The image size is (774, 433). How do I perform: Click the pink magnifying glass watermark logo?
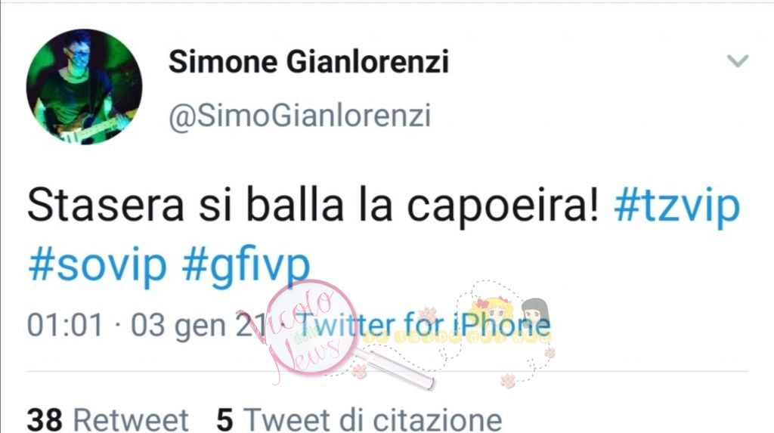(312, 327)
